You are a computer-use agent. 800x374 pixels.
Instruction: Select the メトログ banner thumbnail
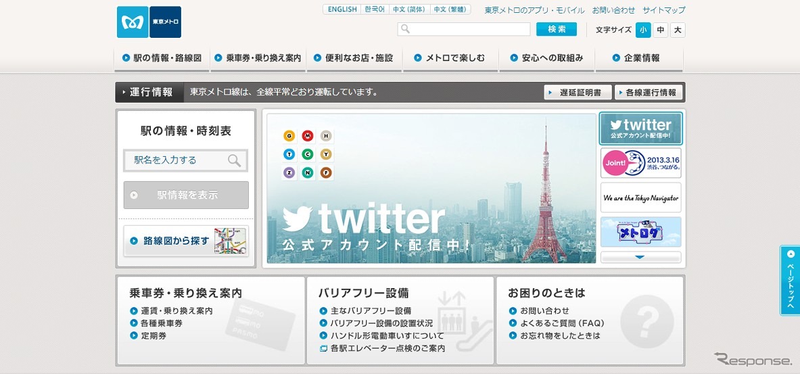pyautogui.click(x=641, y=232)
